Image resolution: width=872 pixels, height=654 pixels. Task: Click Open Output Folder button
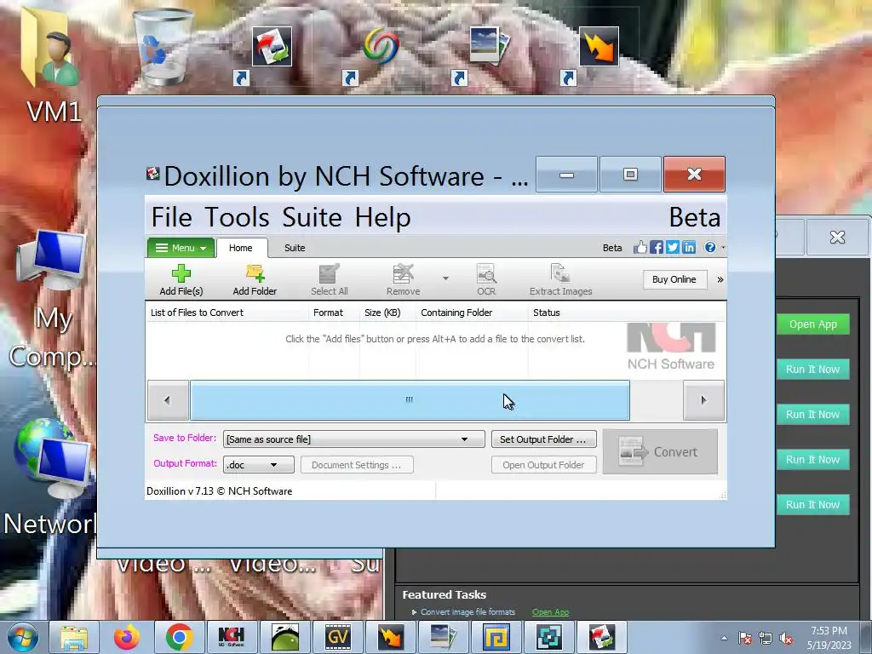pos(543,465)
